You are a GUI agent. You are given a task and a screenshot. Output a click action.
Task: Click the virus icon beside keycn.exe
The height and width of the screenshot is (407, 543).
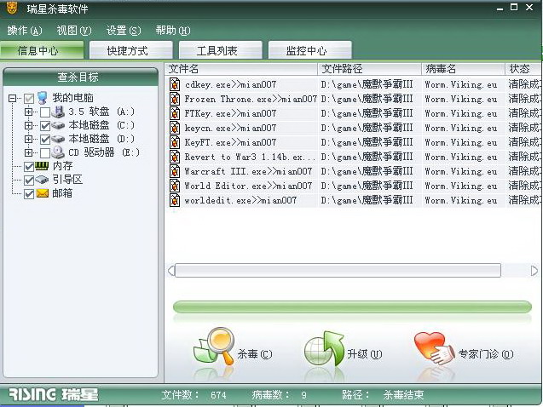pos(175,128)
